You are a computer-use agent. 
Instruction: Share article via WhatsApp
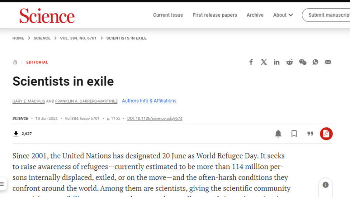click(315, 62)
